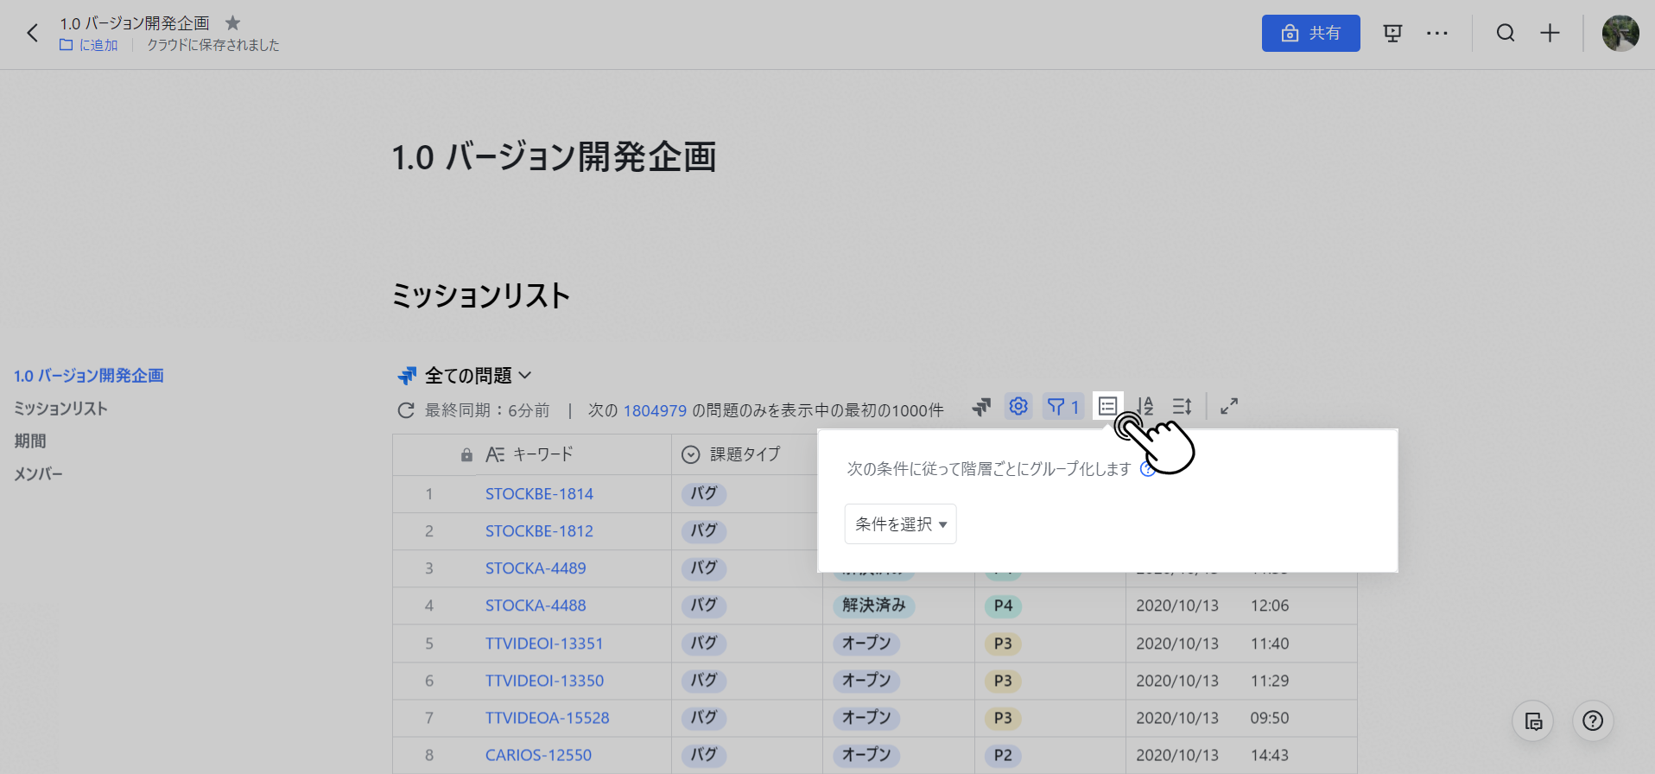Screen dimensions: 1655x774
Task: Click the row height icon
Action: (x=1182, y=406)
